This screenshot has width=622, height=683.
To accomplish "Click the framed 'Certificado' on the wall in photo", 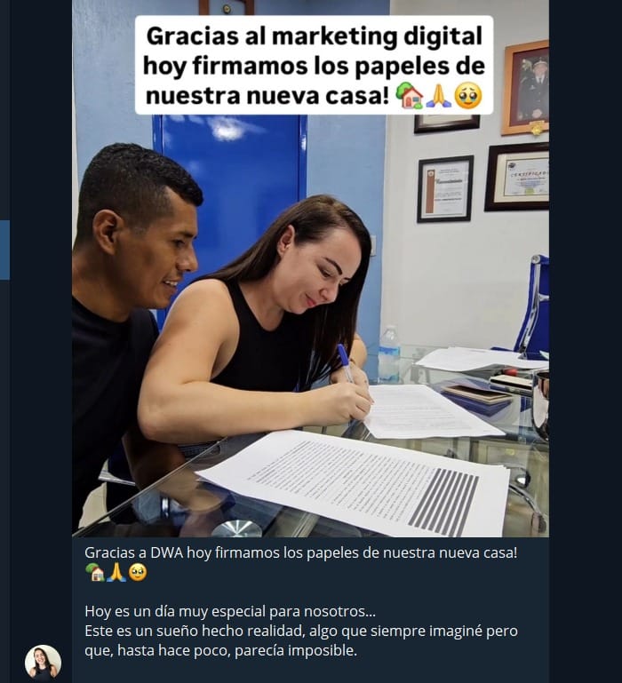I will tap(517, 178).
